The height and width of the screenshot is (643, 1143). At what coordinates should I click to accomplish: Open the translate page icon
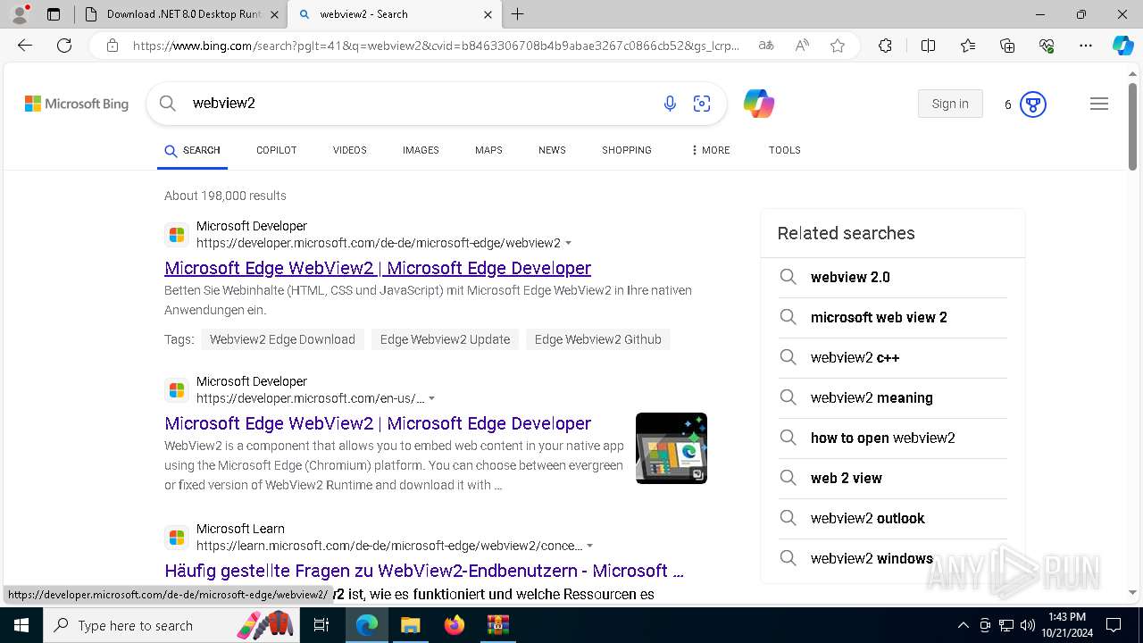click(x=766, y=46)
